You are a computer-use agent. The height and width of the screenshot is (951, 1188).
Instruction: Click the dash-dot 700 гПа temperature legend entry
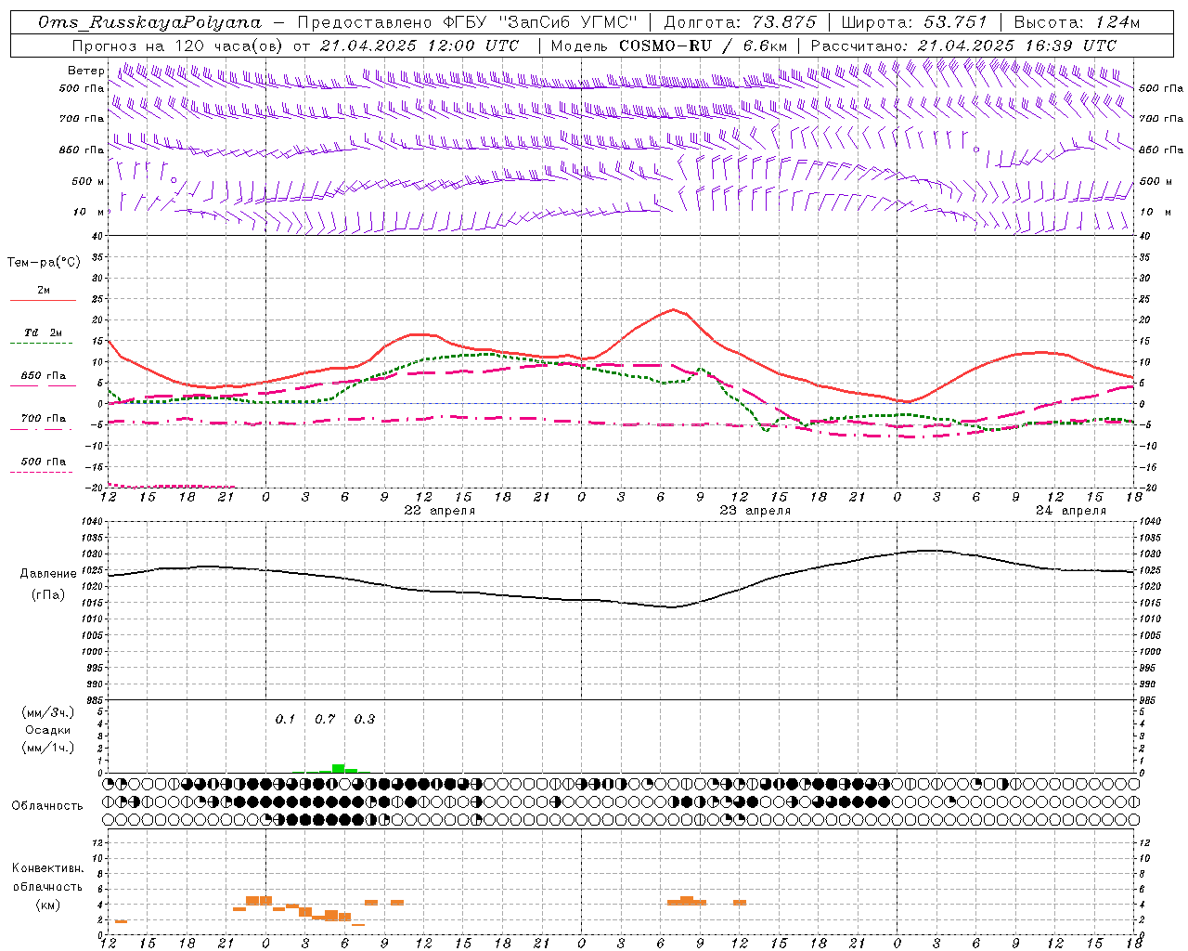tap(43, 419)
